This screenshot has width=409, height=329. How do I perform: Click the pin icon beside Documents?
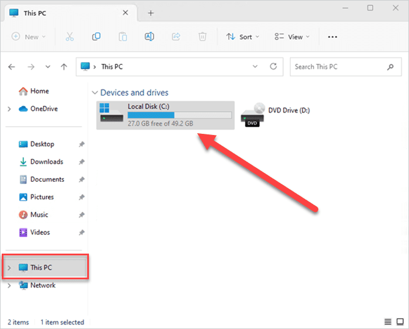pos(82,179)
